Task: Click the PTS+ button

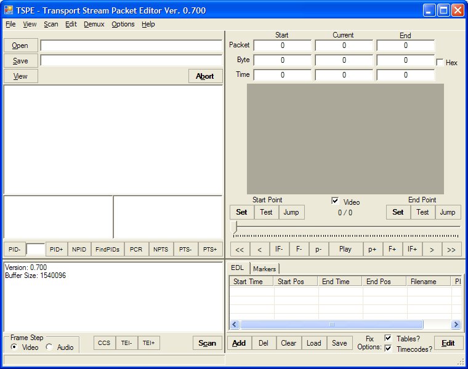Action: coord(210,249)
